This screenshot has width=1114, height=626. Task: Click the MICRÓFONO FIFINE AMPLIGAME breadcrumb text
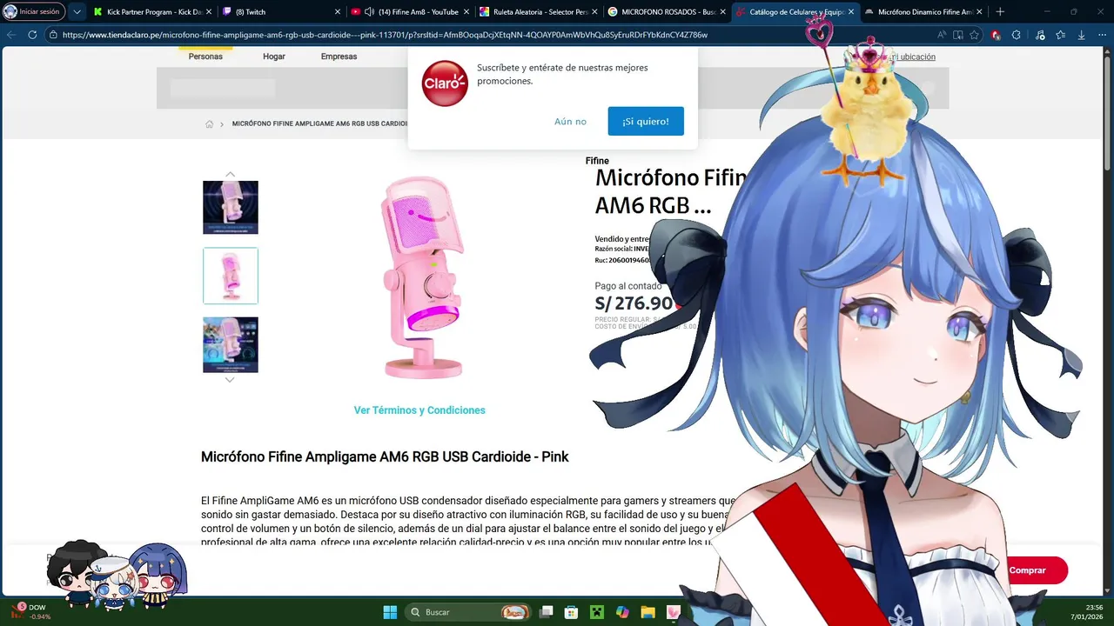(x=319, y=124)
